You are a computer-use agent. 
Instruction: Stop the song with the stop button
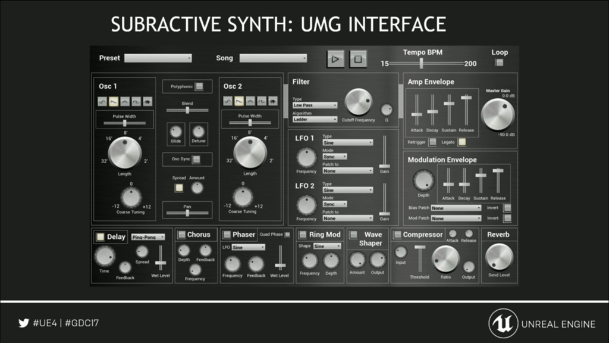[357, 59]
